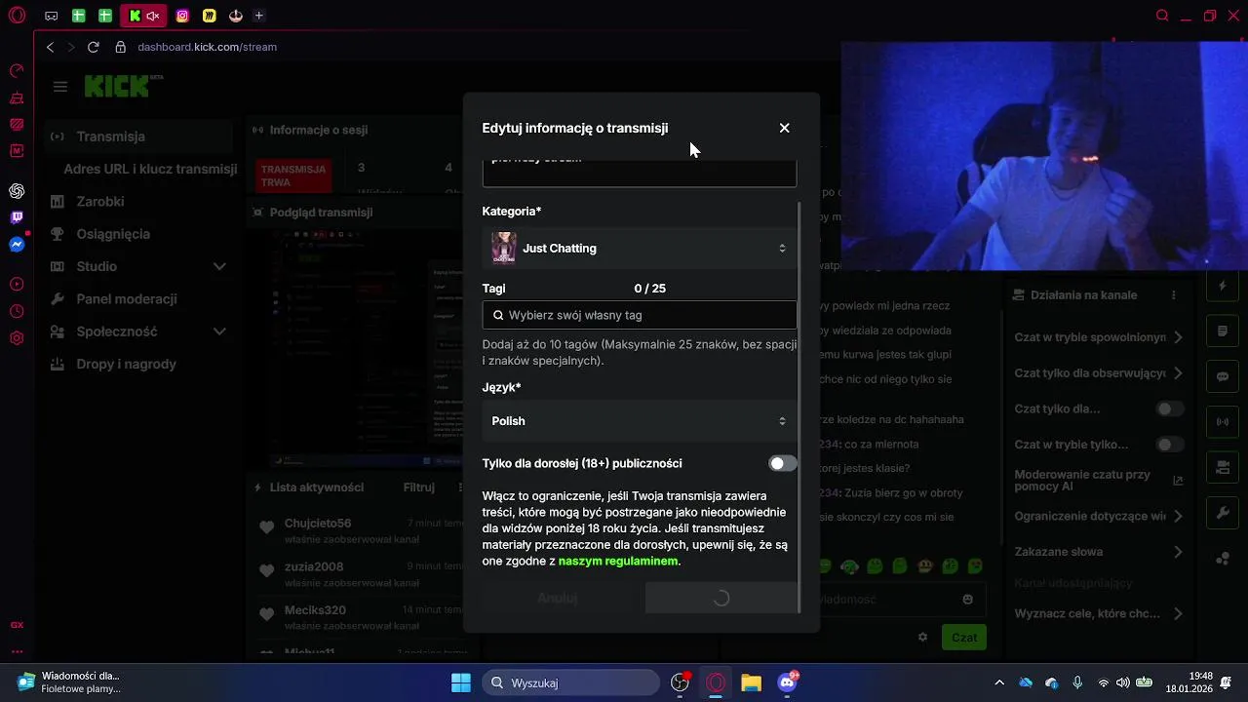
Task: Close the Edytuj informację o transmisji dialog
Action: tap(784, 128)
